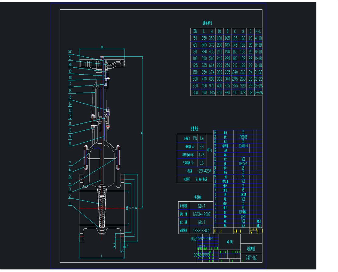Click the 1145 height value cell
Viewport: 338px width, 272px height.
[211, 93]
